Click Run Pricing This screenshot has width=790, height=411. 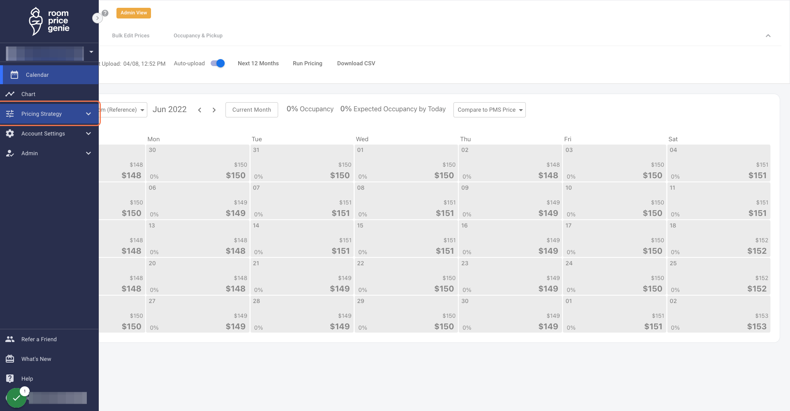[307, 63]
